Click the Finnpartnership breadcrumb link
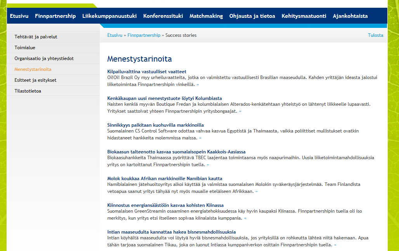The height and width of the screenshot is (251, 399). [x=144, y=35]
